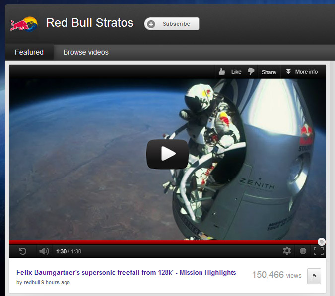This screenshot has width=335, height=296.
Task: Flag the video using the flag icon
Action: point(314,276)
